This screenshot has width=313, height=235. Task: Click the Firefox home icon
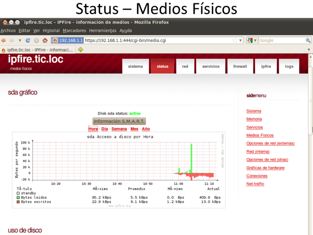[x=45, y=40]
